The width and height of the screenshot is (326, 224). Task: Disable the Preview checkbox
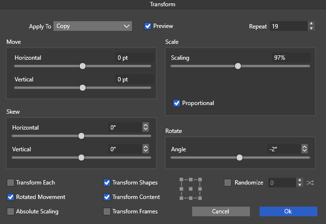(x=148, y=26)
